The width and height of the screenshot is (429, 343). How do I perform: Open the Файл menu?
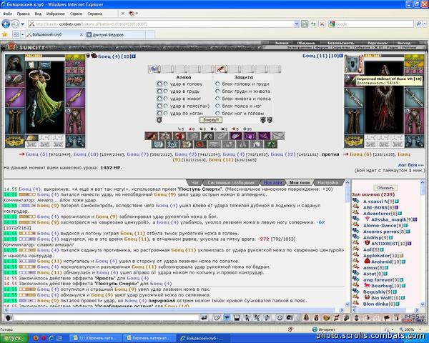[7, 14]
